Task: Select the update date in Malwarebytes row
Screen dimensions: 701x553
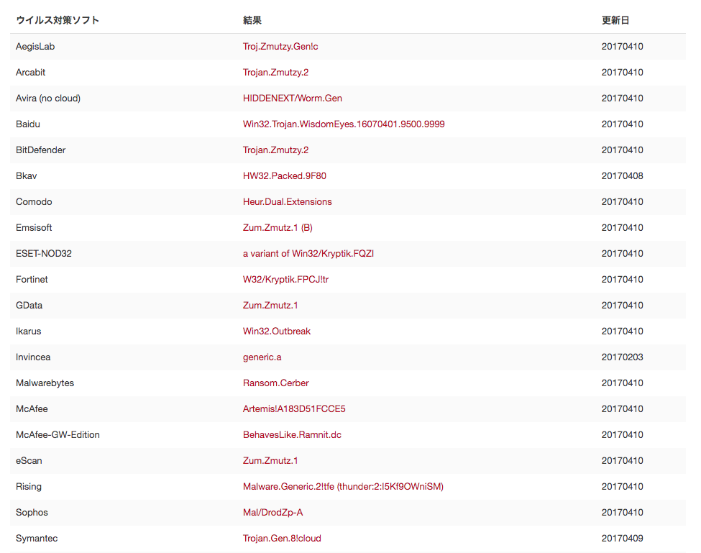Action: click(623, 383)
